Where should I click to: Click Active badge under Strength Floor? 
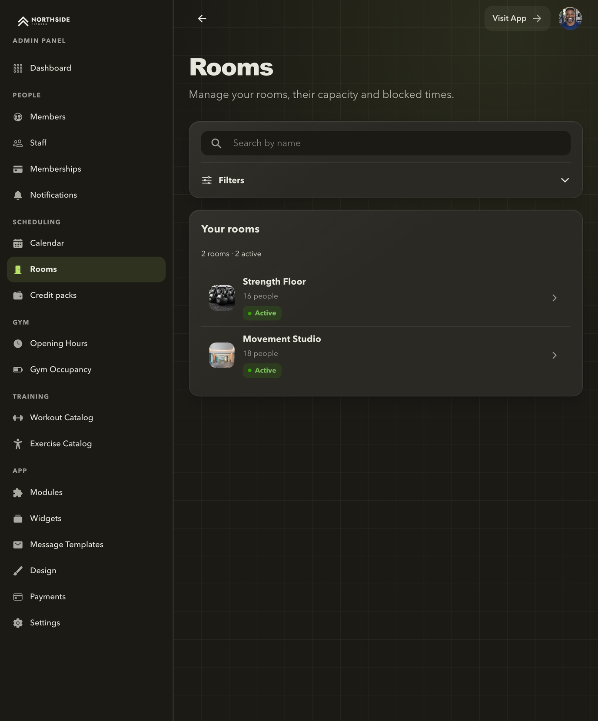262,313
